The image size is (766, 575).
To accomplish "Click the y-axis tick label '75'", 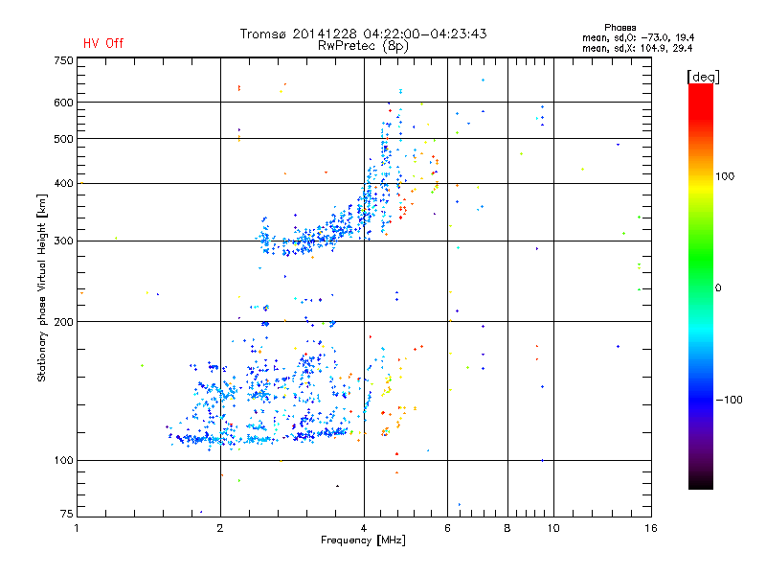I will click(67, 514).
